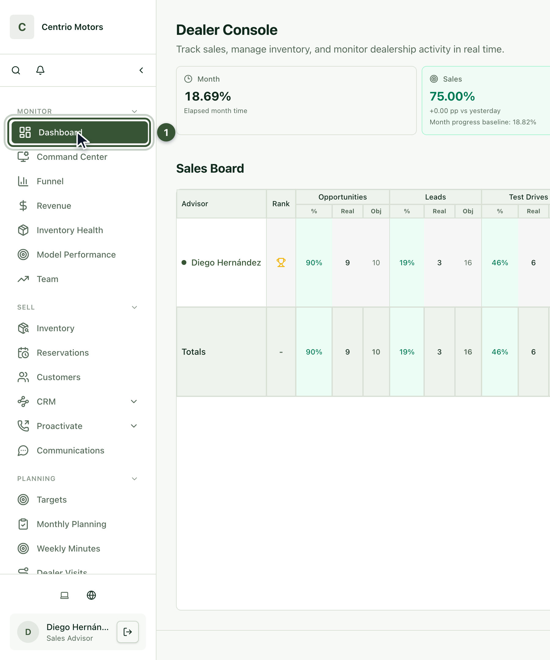Collapse the MONITOR section chevron
550x660 pixels.
pyautogui.click(x=134, y=111)
